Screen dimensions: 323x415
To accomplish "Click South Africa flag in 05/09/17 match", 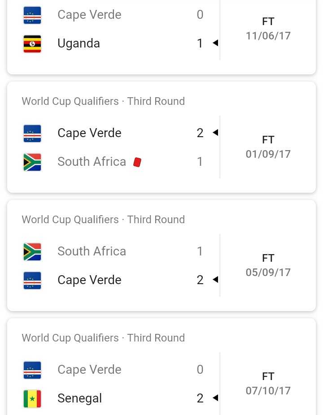I will click(x=32, y=252).
